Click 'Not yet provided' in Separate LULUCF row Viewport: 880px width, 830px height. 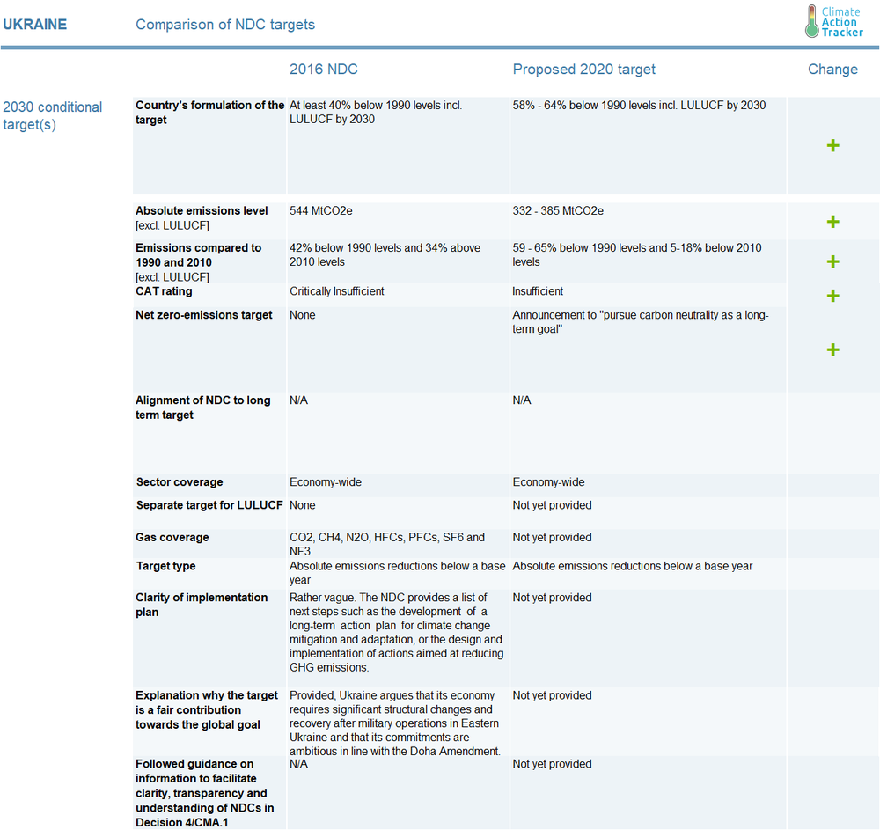pyautogui.click(x=553, y=505)
